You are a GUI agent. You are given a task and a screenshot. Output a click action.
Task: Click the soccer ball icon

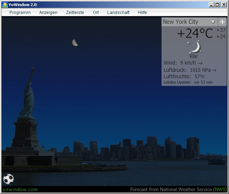[8, 179]
